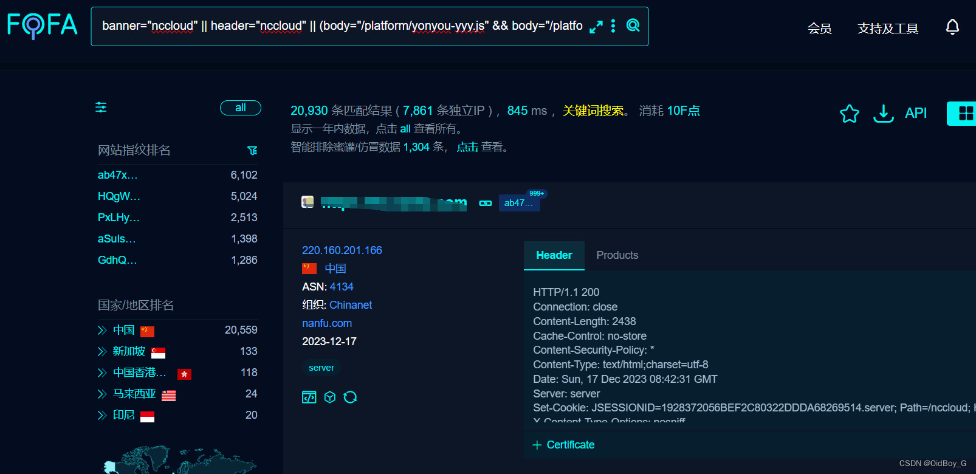Screen dimensions: 976x474
Task: Open the nanfu.com domain link
Action: pos(327,323)
